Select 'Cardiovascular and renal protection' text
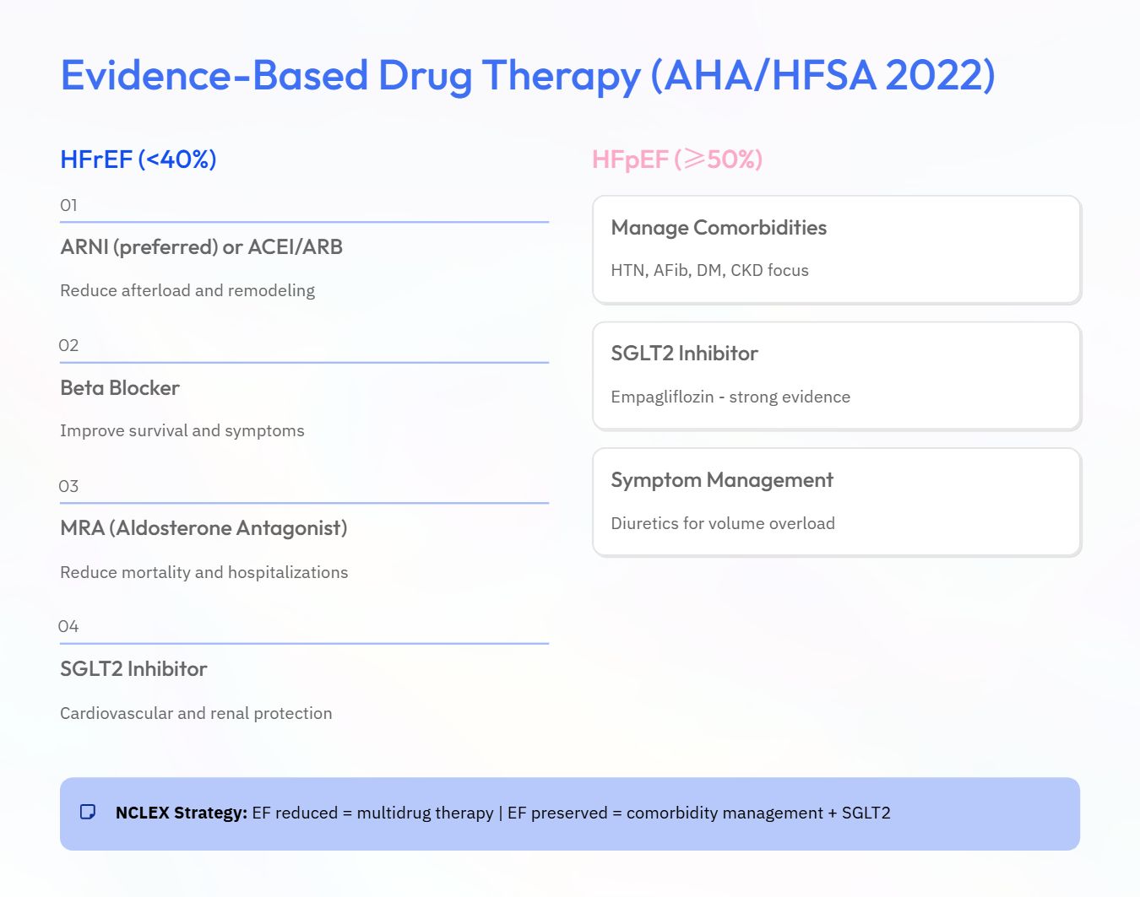1140x897 pixels. (x=196, y=713)
